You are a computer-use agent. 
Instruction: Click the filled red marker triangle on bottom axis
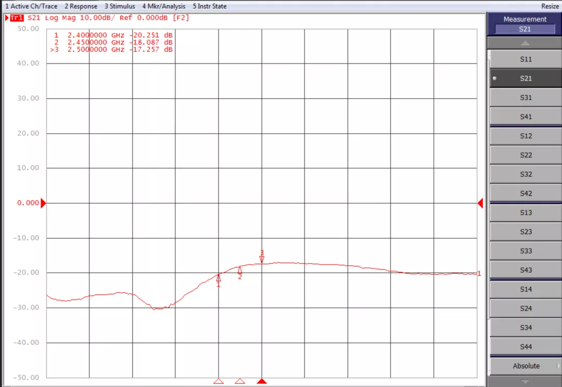pyautogui.click(x=262, y=381)
